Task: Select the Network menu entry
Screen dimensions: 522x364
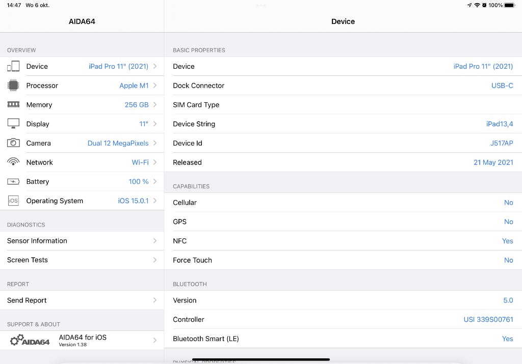Action: pos(82,162)
